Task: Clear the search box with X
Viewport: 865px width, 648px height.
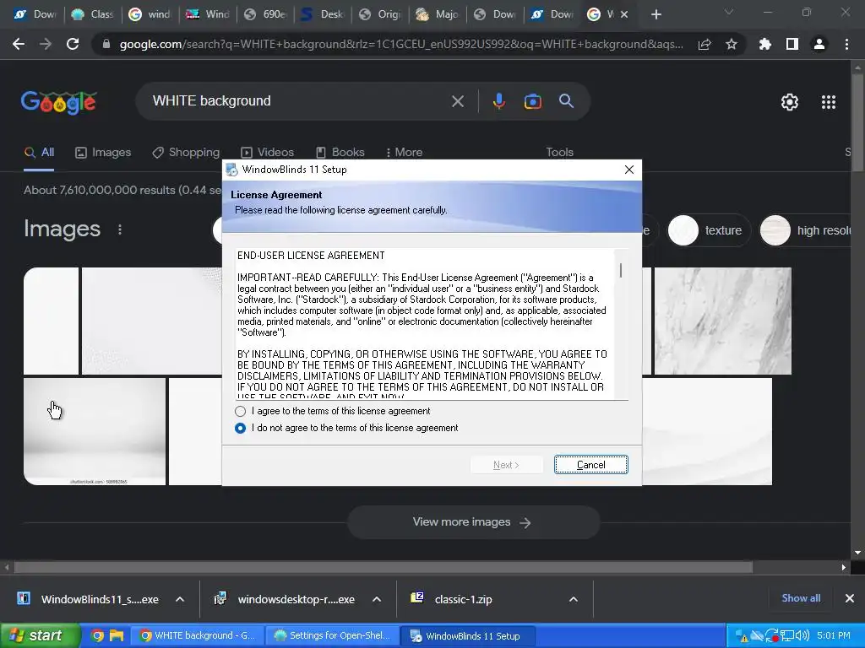Action: 458,101
